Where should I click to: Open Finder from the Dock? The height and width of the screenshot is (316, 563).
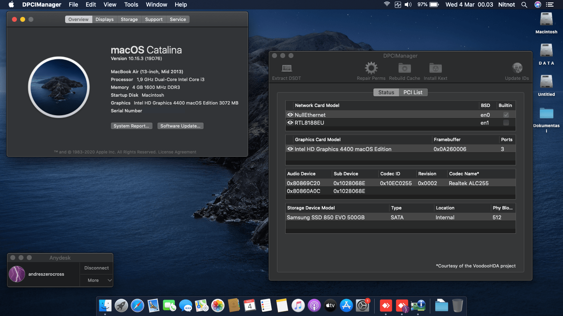[x=105, y=305]
